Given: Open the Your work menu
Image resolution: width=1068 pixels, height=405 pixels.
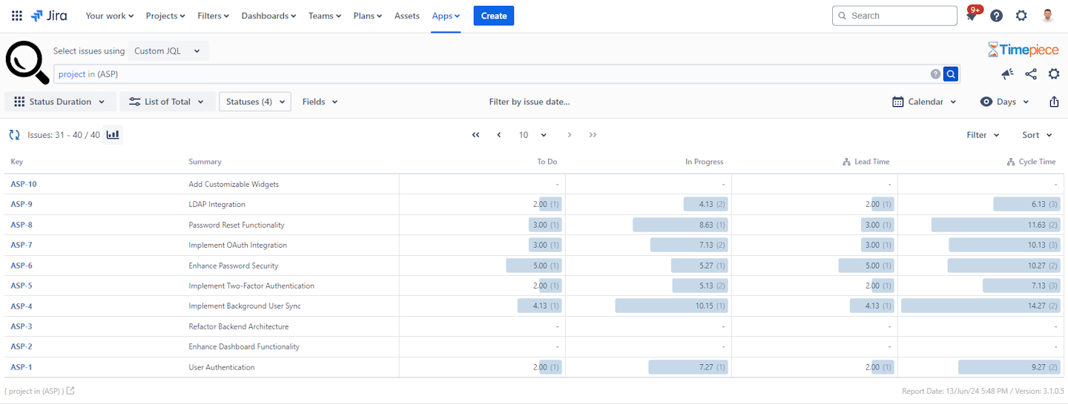Looking at the screenshot, I should point(109,16).
